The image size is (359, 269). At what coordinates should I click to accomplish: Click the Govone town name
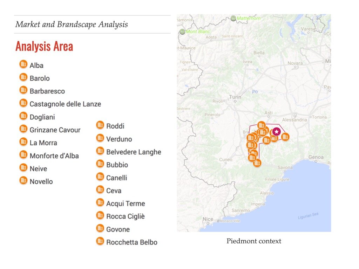tap(118, 229)
